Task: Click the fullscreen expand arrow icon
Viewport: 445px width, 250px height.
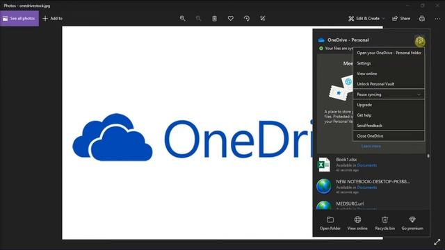Action: point(437,242)
